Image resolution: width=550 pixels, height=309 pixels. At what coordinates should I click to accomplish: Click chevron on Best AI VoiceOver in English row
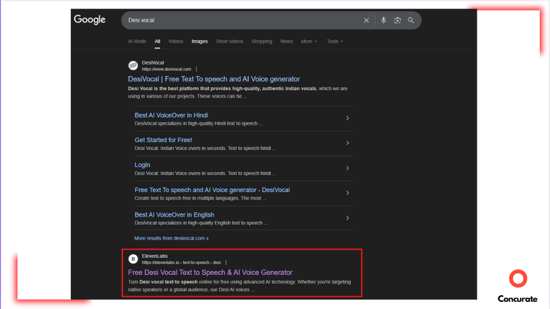click(x=348, y=218)
